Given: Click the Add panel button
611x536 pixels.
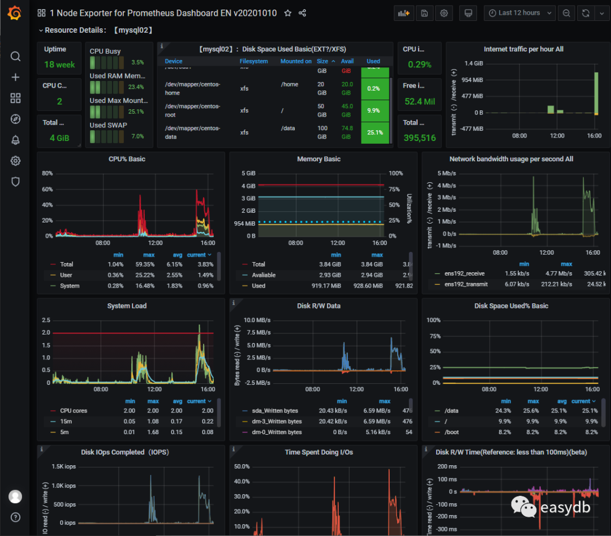Looking at the screenshot, I should tap(403, 13).
